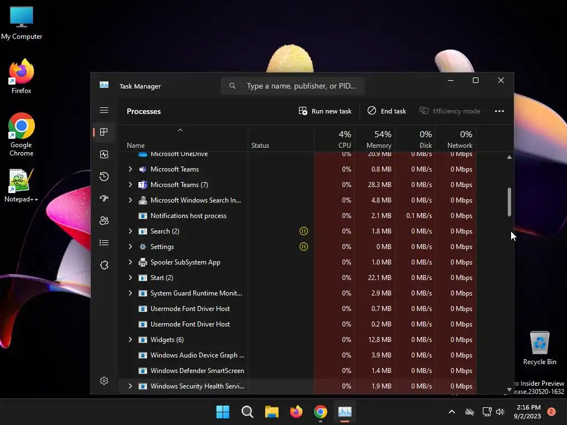This screenshot has width=567, height=425.
Task: Click the scroll down arrow of process list
Action: [509, 390]
